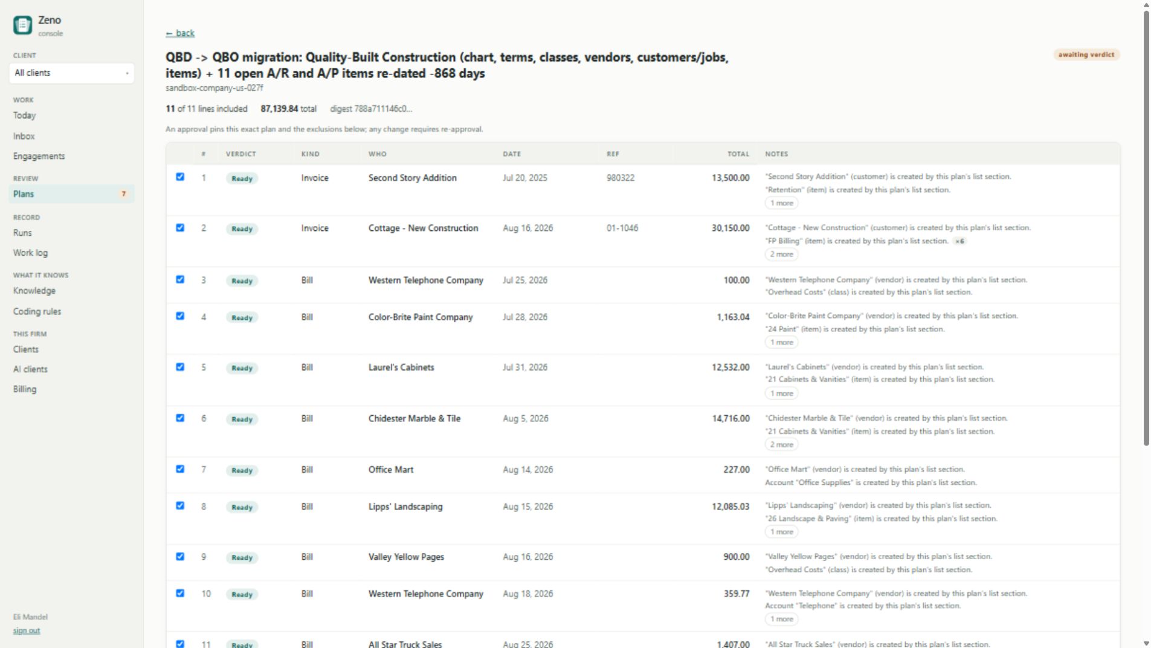The width and height of the screenshot is (1151, 648).
Task: Uncheck the Second Story Addition invoice line
Action: [x=180, y=177]
